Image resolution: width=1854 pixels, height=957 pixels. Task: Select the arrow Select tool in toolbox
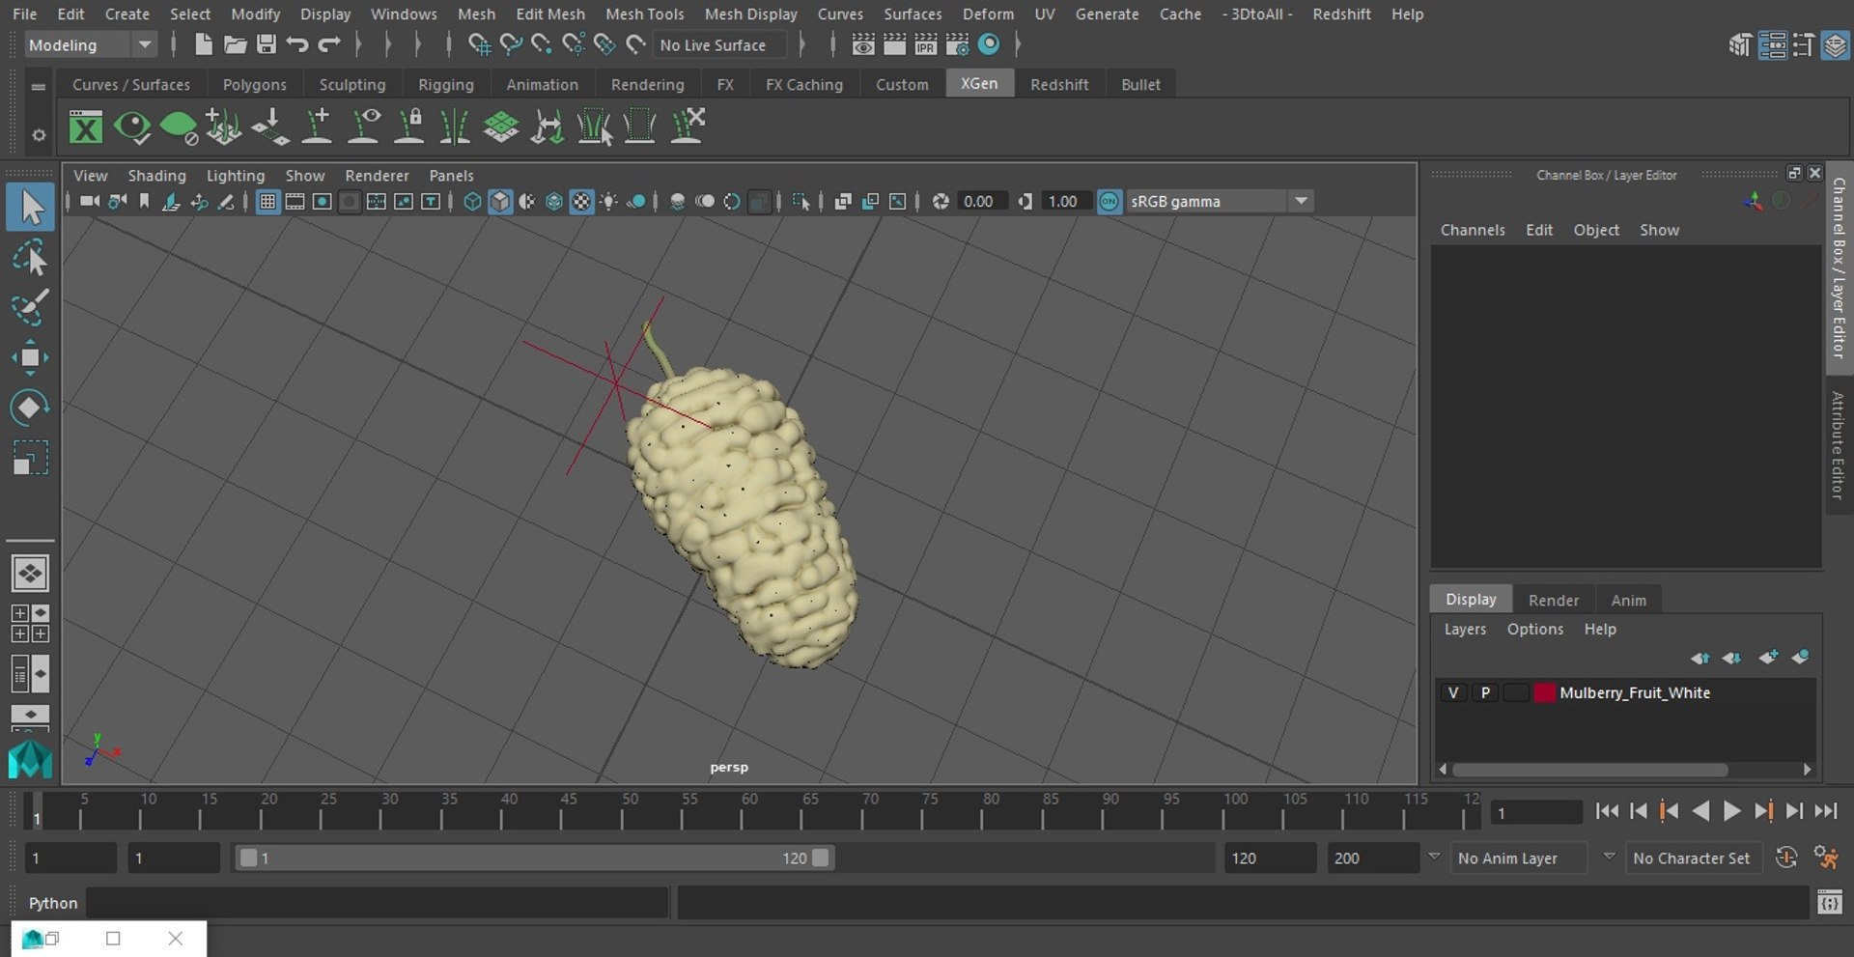click(30, 207)
